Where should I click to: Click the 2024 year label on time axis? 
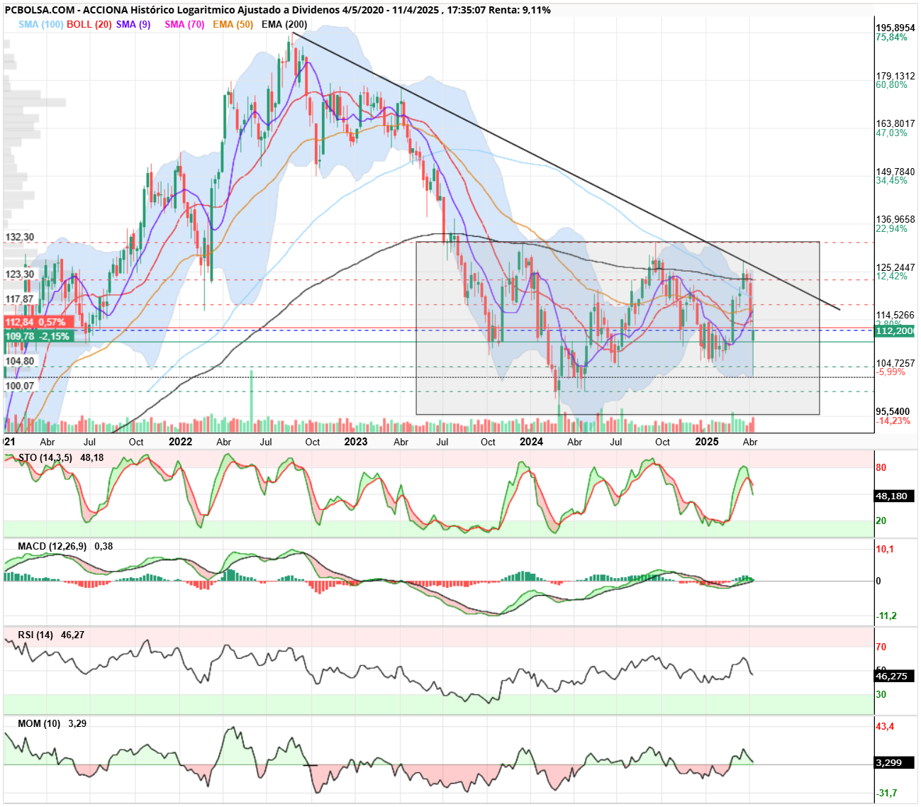[531, 441]
